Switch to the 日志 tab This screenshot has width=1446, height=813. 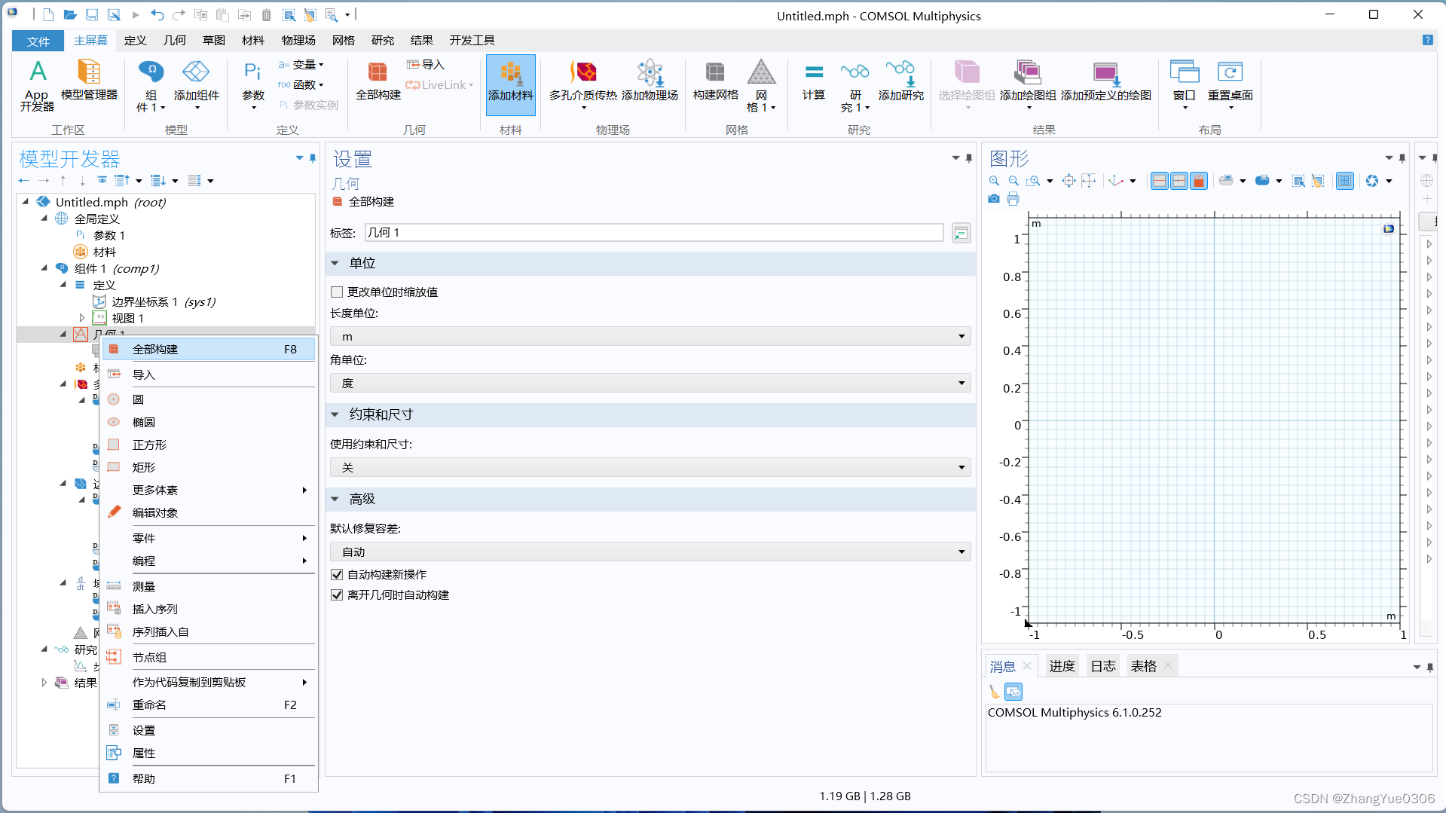coord(1103,667)
